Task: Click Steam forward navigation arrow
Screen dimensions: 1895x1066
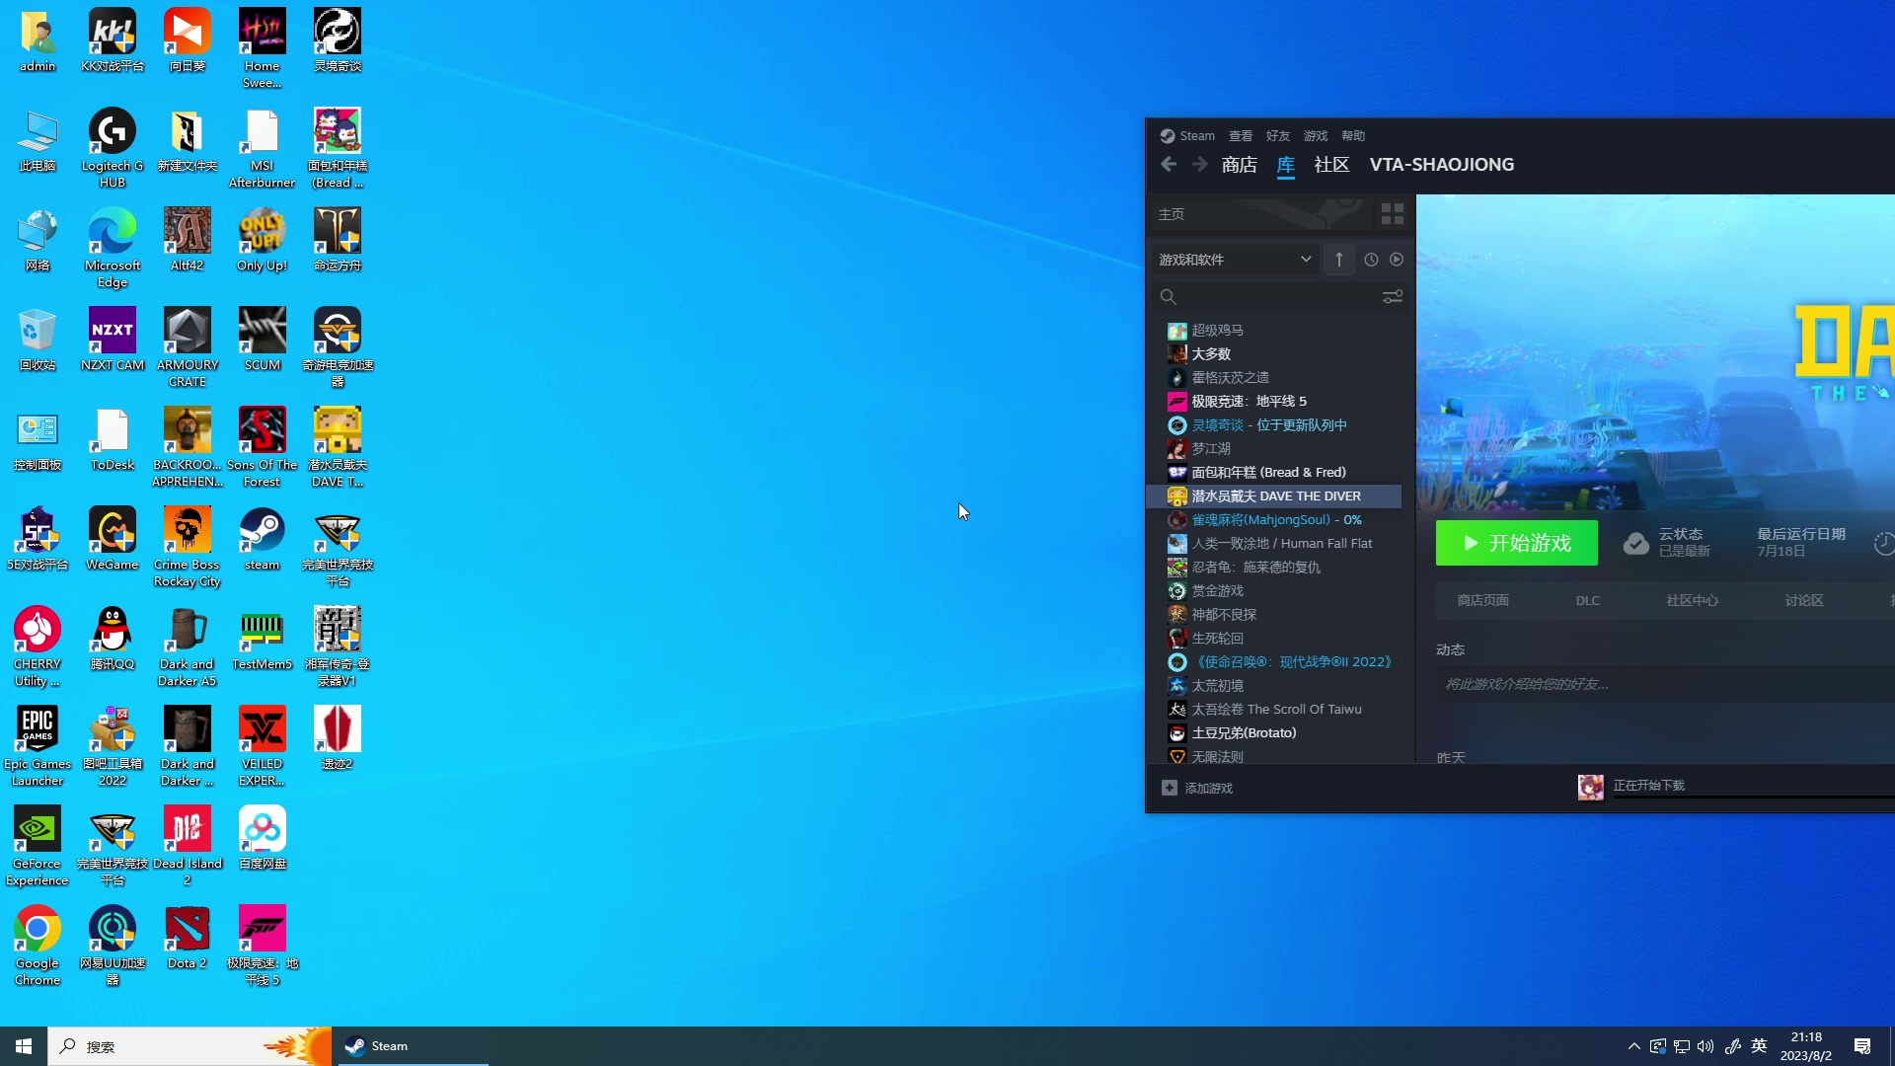Action: pyautogui.click(x=1199, y=164)
